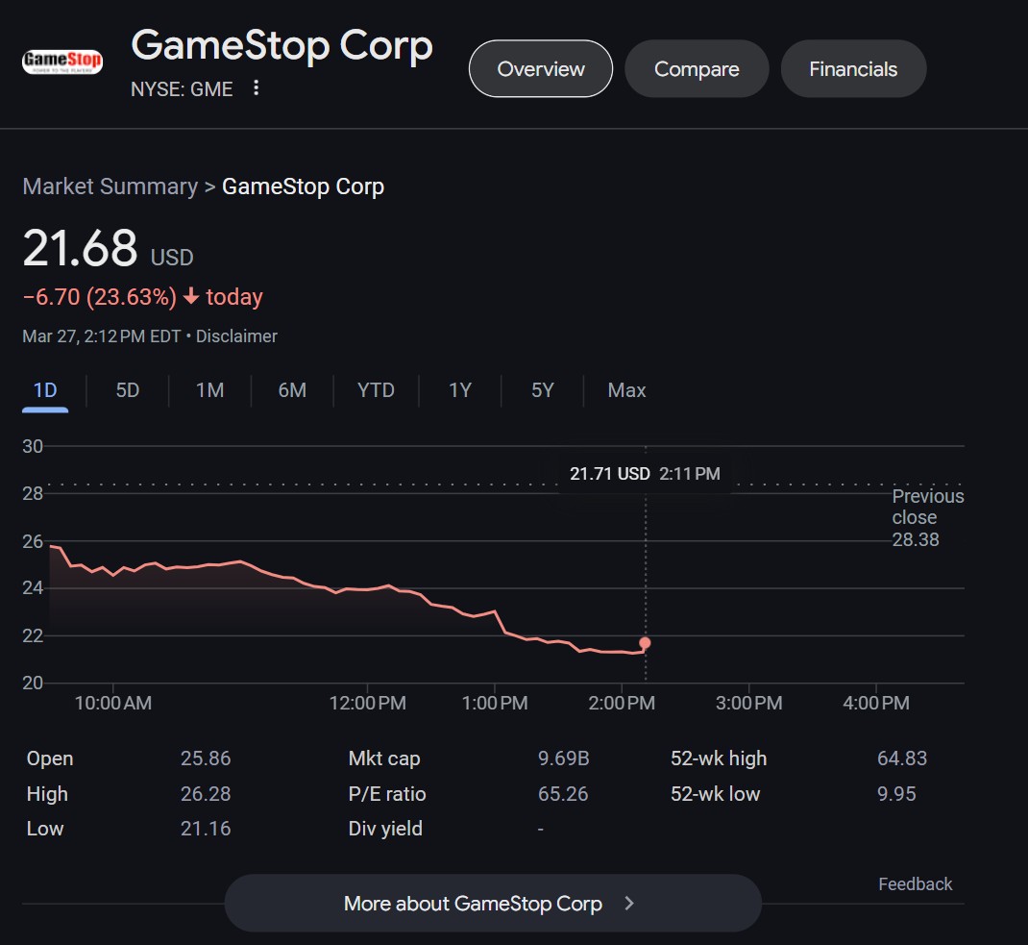Click the highlighted 2:11 PM chart marker
This screenshot has height=945, width=1028.
[x=645, y=644]
